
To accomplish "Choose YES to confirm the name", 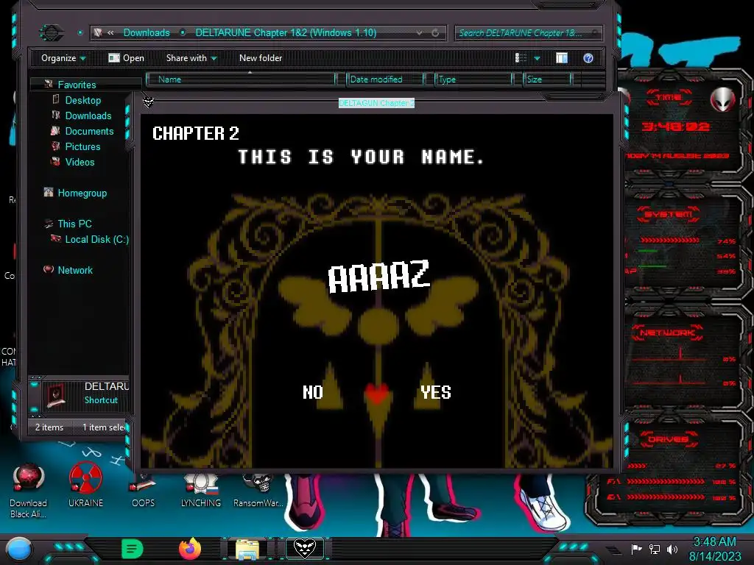I will (x=436, y=392).
